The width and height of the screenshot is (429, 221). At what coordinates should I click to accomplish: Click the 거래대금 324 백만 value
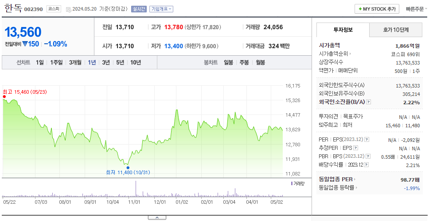point(279,46)
